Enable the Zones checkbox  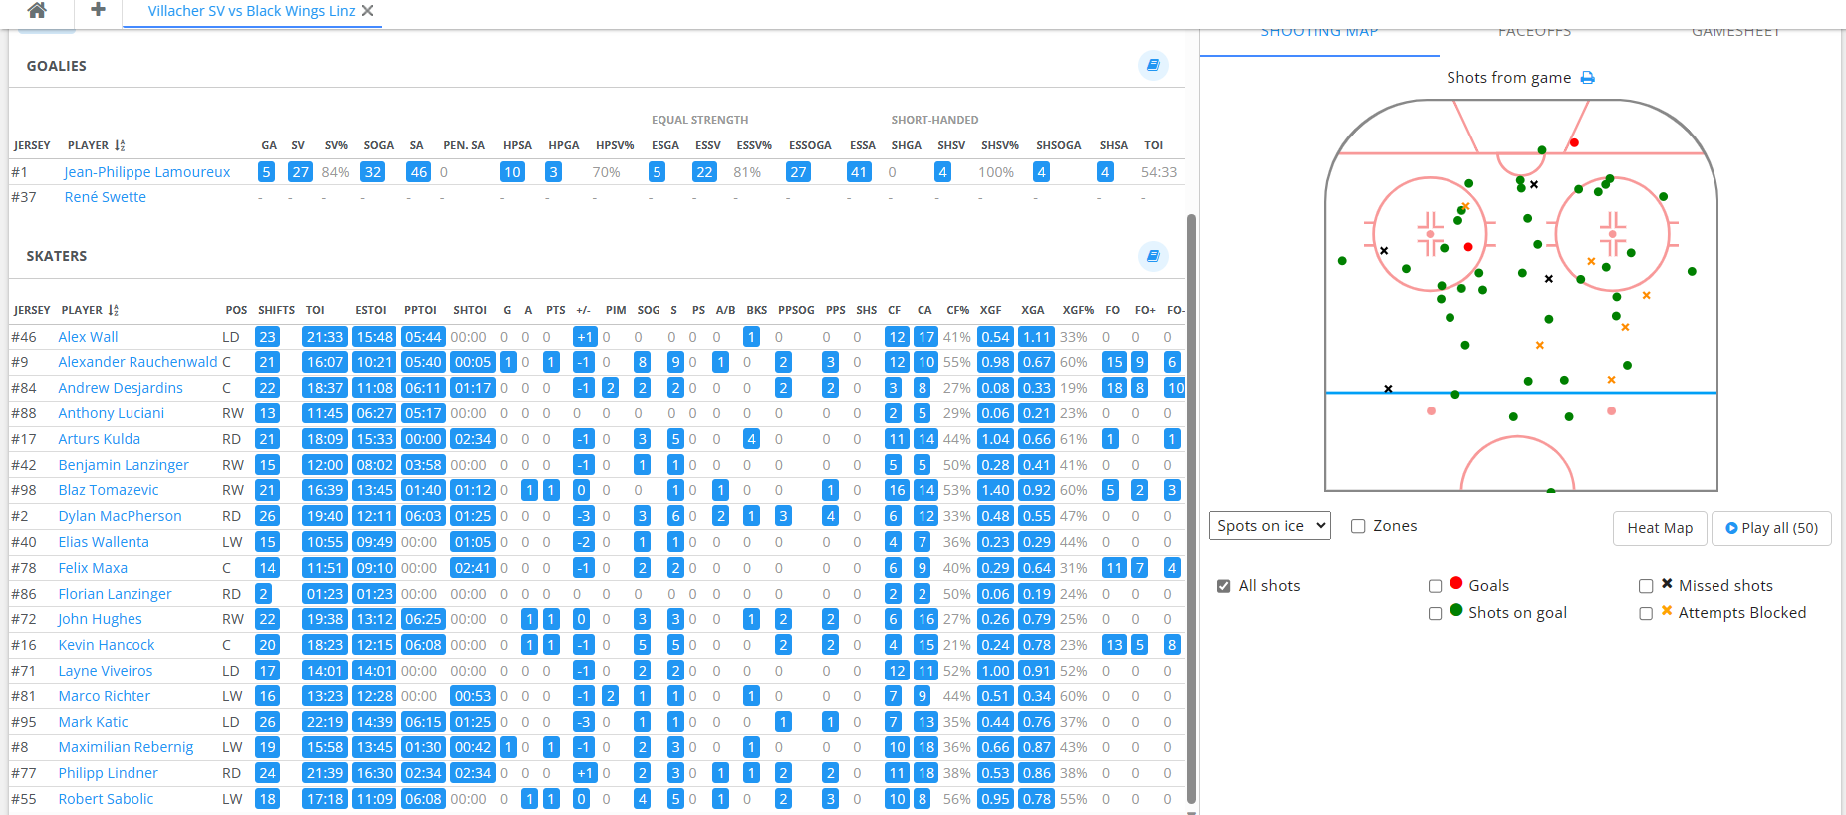pos(1358,526)
